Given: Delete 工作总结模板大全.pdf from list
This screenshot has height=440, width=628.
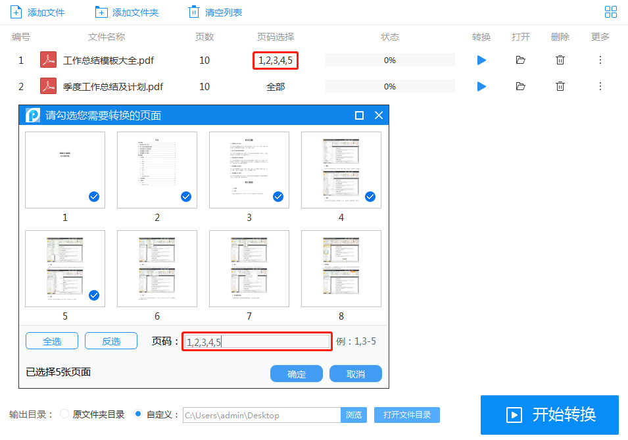Looking at the screenshot, I should coord(560,60).
